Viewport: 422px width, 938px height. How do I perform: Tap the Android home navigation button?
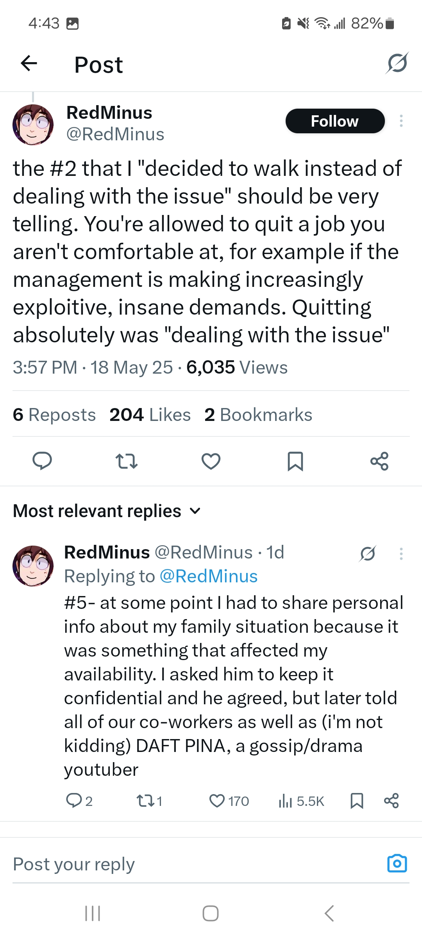(x=211, y=913)
